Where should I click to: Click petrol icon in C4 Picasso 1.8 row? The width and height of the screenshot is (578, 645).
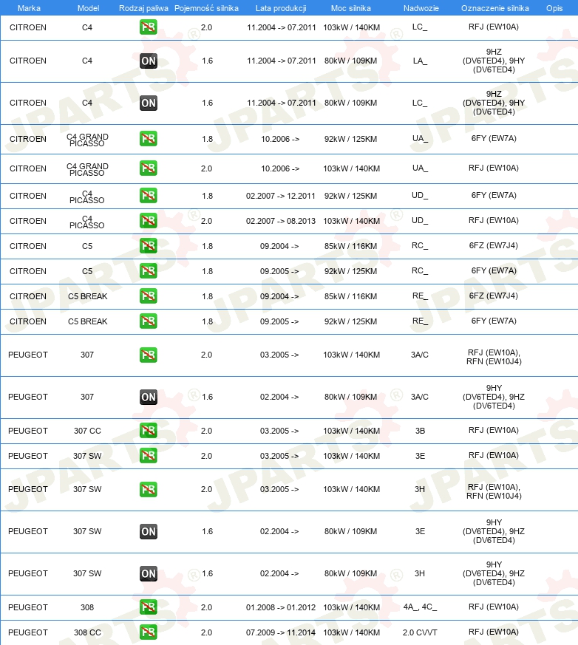point(148,196)
